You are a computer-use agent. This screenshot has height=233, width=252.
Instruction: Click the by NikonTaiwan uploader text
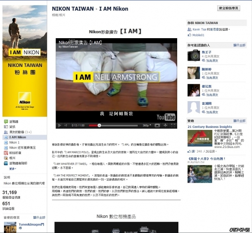[68, 47]
